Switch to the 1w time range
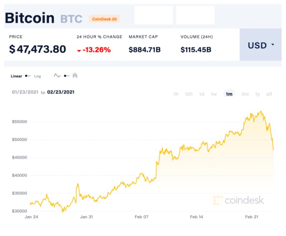Screen dimensions: 286x236 point(214,94)
